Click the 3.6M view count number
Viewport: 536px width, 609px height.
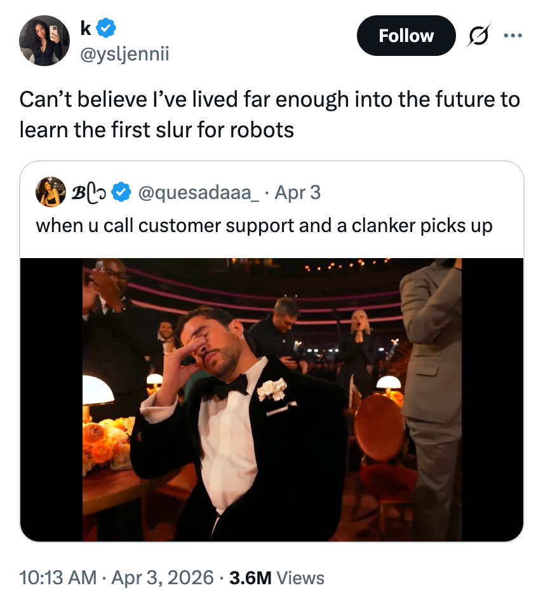[x=251, y=578]
